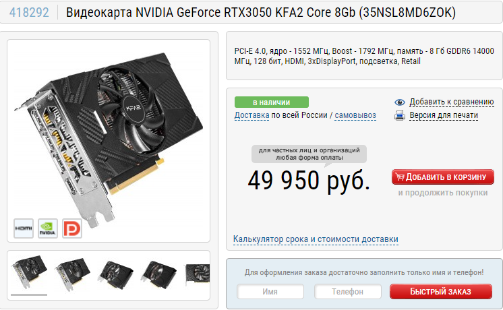Select the second product thumbnail
Viewport: 503px width, 310px height.
click(x=73, y=274)
